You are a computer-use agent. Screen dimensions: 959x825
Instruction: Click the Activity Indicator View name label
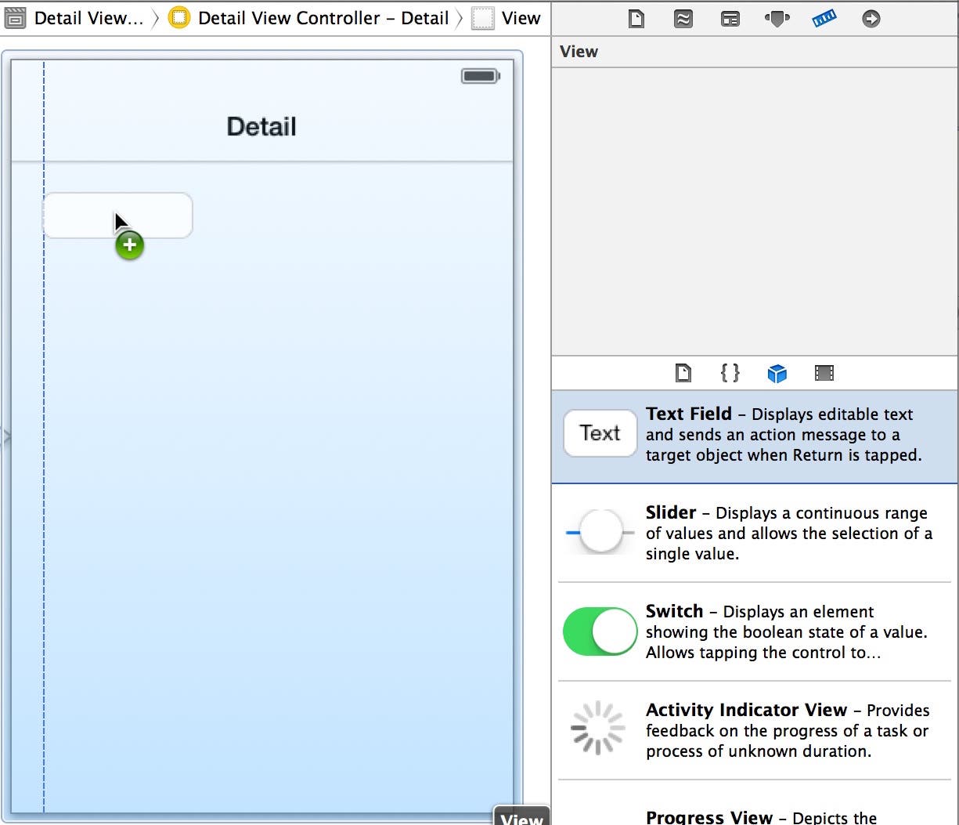[746, 710]
